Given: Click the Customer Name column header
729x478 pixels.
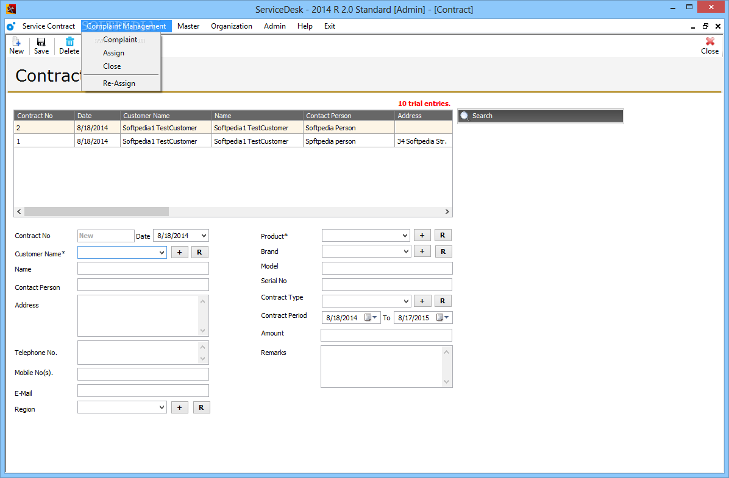Looking at the screenshot, I should [x=166, y=116].
